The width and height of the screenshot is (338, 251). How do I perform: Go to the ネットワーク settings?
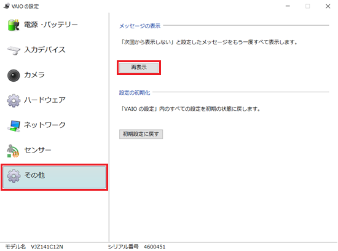point(45,125)
